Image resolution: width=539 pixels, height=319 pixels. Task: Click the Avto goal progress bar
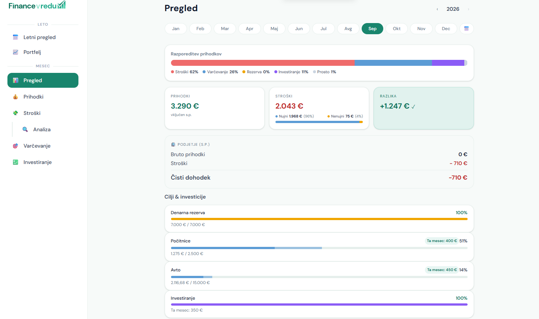(x=319, y=277)
